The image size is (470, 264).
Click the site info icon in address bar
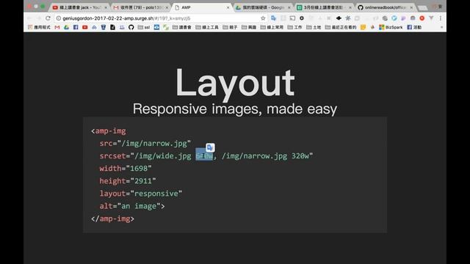59,18
